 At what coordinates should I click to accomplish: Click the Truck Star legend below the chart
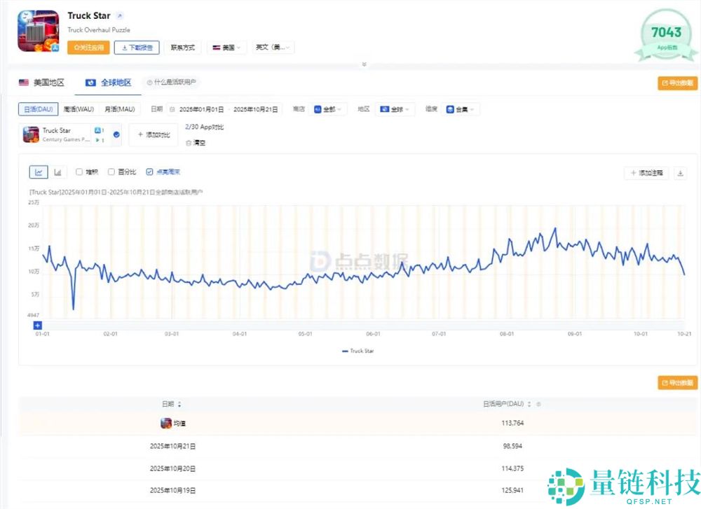click(x=358, y=351)
